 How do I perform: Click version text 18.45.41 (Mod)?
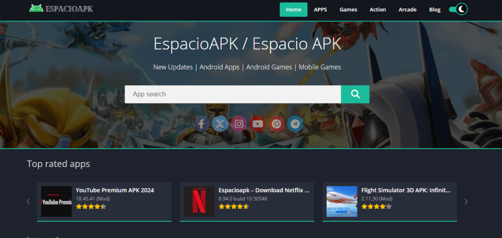93,199
